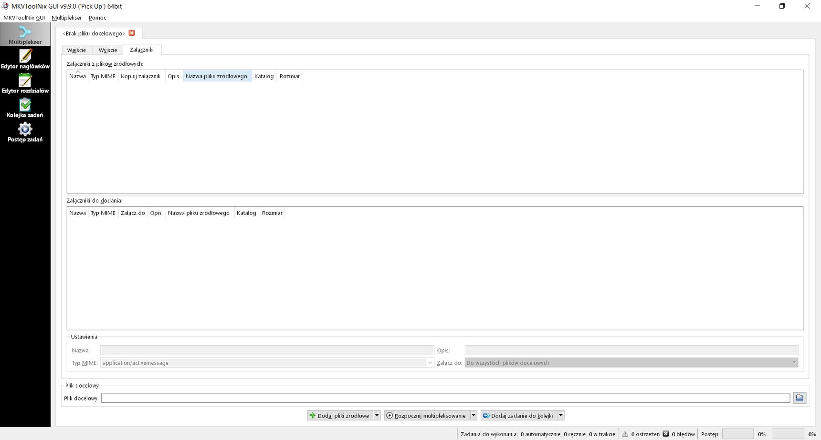Expand 'Dodaj pliki źródłowe' dropdown arrow
821x440 pixels.
[x=377, y=416]
